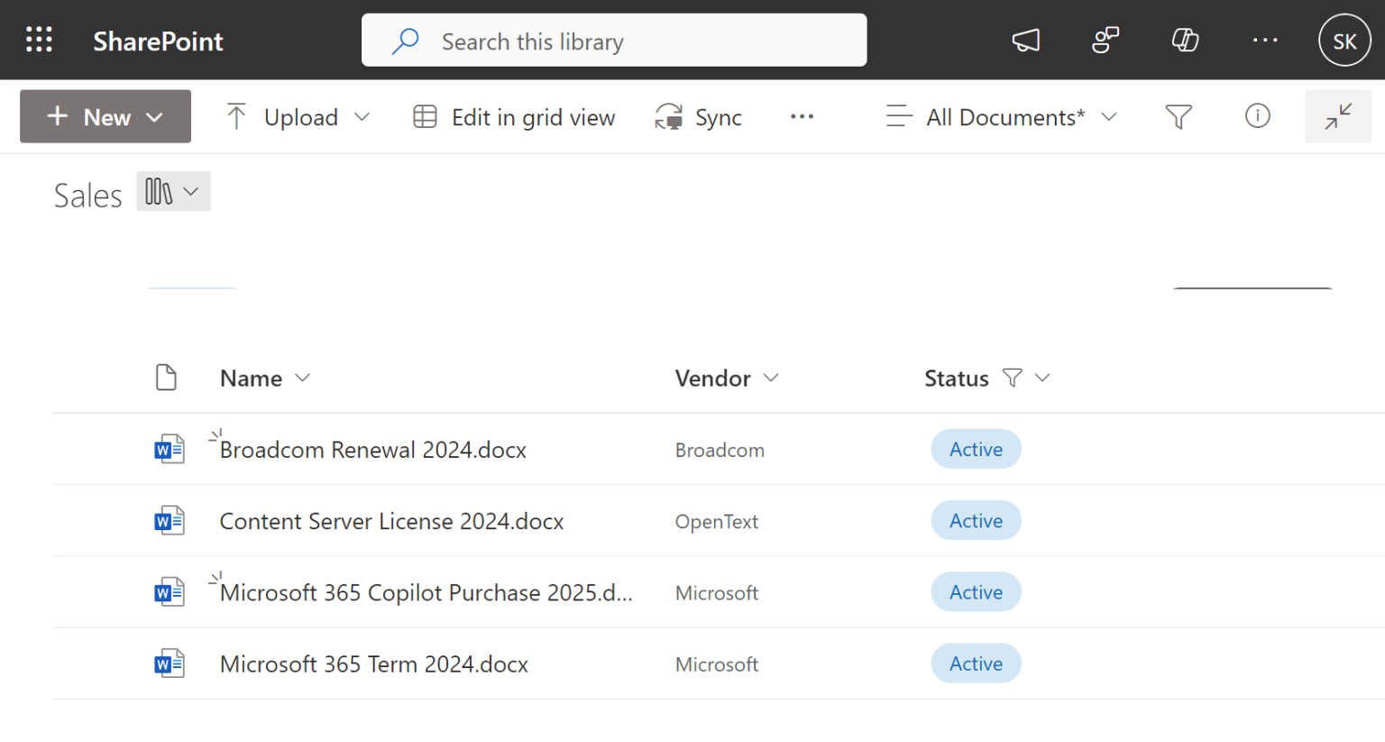
Task: Click the Active status pill for Microsoft 365 Term
Action: click(x=976, y=663)
